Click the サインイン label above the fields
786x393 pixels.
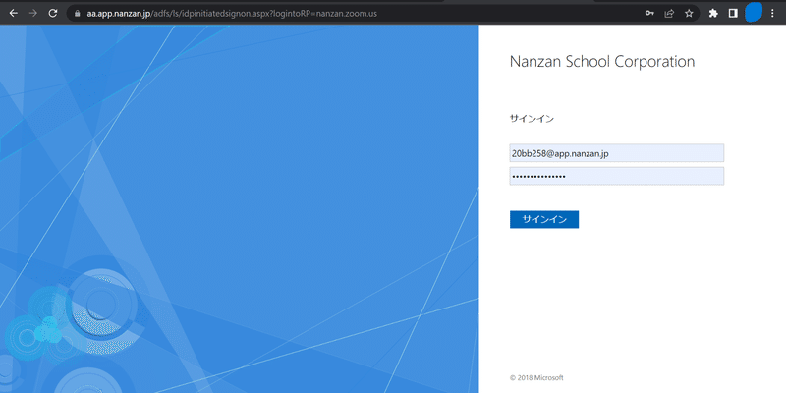click(532, 119)
